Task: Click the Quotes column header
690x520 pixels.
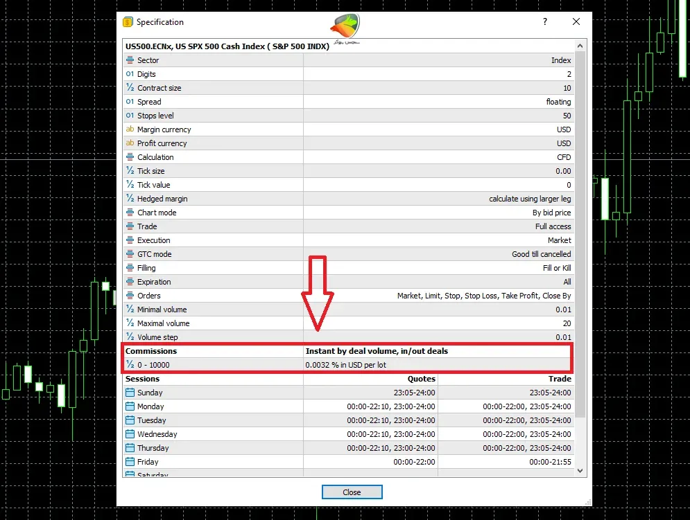Action: 421,379
